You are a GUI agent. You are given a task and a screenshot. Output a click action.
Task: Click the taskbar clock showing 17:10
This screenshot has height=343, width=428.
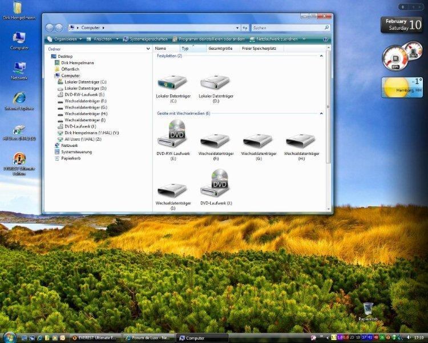[418, 338]
